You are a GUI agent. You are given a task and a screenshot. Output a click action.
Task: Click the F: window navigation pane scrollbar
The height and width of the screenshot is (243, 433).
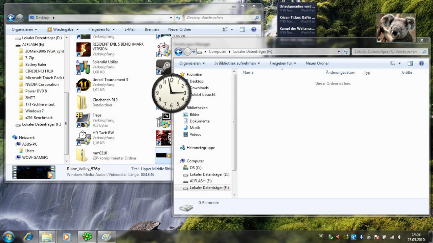(234, 122)
